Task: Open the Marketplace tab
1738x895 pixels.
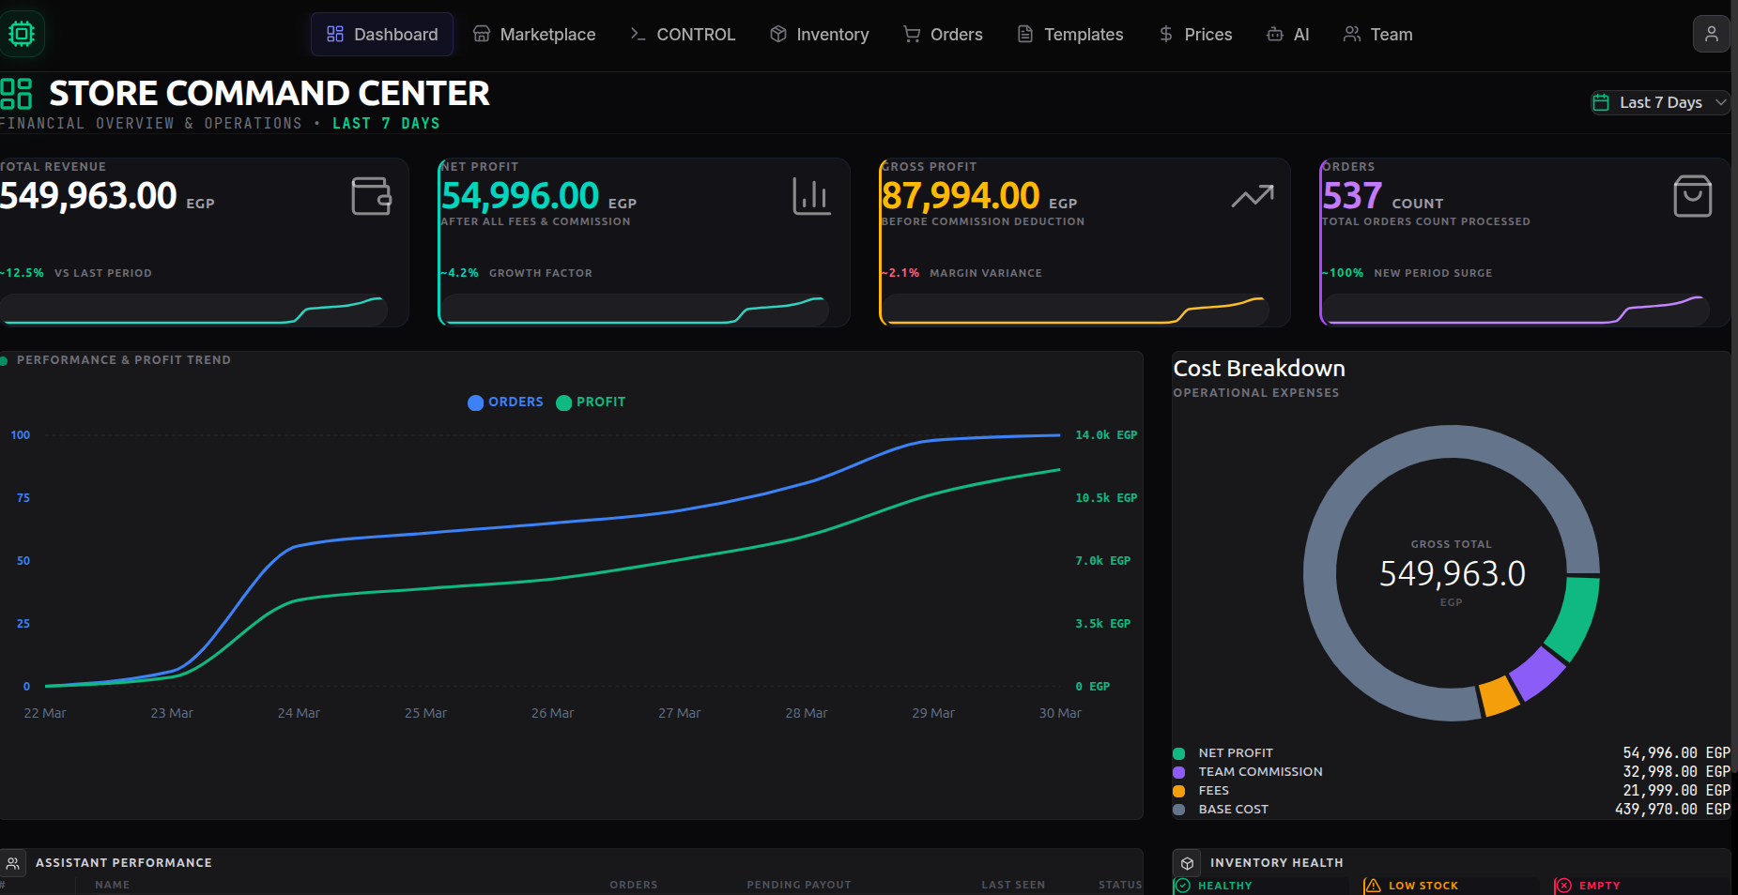Action: (534, 35)
